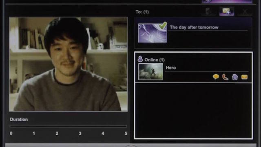The image size is (261, 147).
Task: Click 'The day after tomorrow' purple thumbnail
Action: (152, 33)
